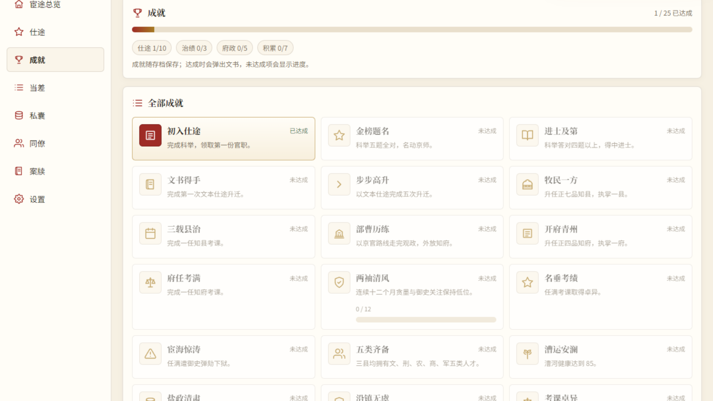Click 未达成 status on 进士及第 card
The width and height of the screenshot is (713, 401).
click(x=675, y=131)
